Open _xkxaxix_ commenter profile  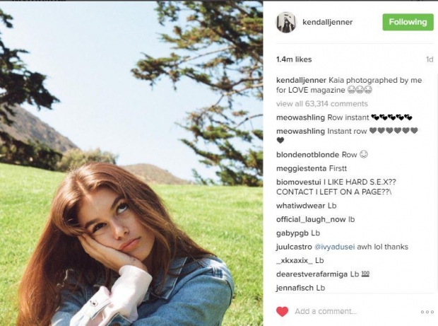pos(294,260)
